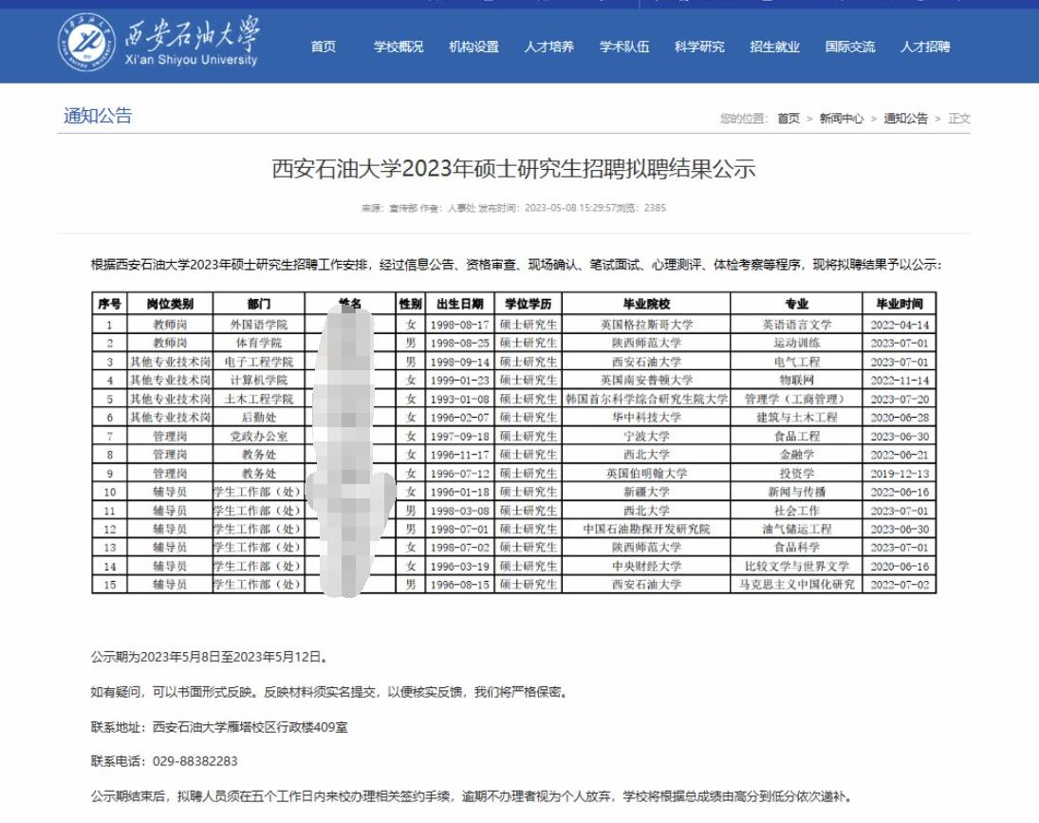The width and height of the screenshot is (1039, 823).
Task: Click the 英语语言文学 major cell
Action: [796, 325]
